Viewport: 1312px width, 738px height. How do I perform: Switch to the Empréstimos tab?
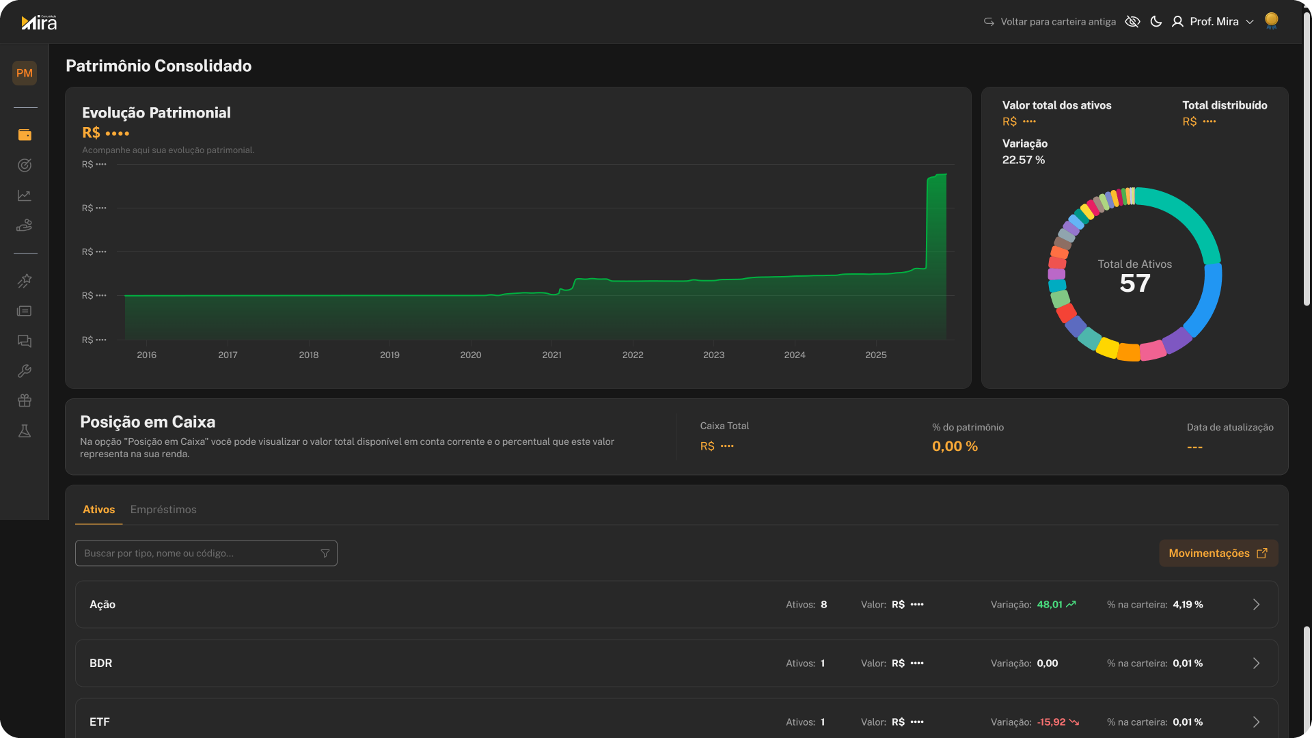(x=163, y=510)
